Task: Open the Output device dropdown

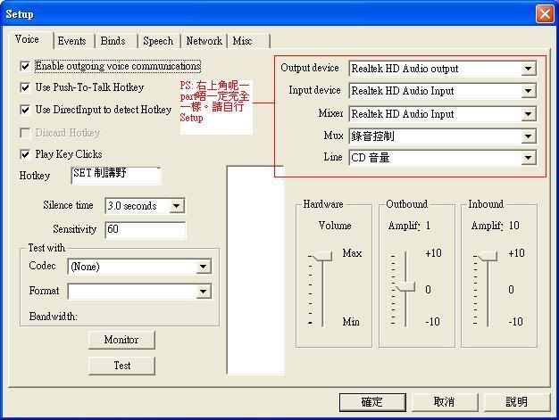Action: [x=528, y=69]
